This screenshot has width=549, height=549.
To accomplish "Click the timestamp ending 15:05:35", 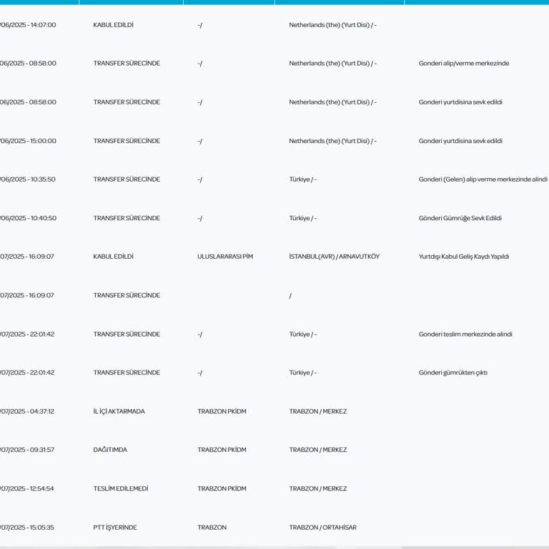I will pyautogui.click(x=27, y=528).
